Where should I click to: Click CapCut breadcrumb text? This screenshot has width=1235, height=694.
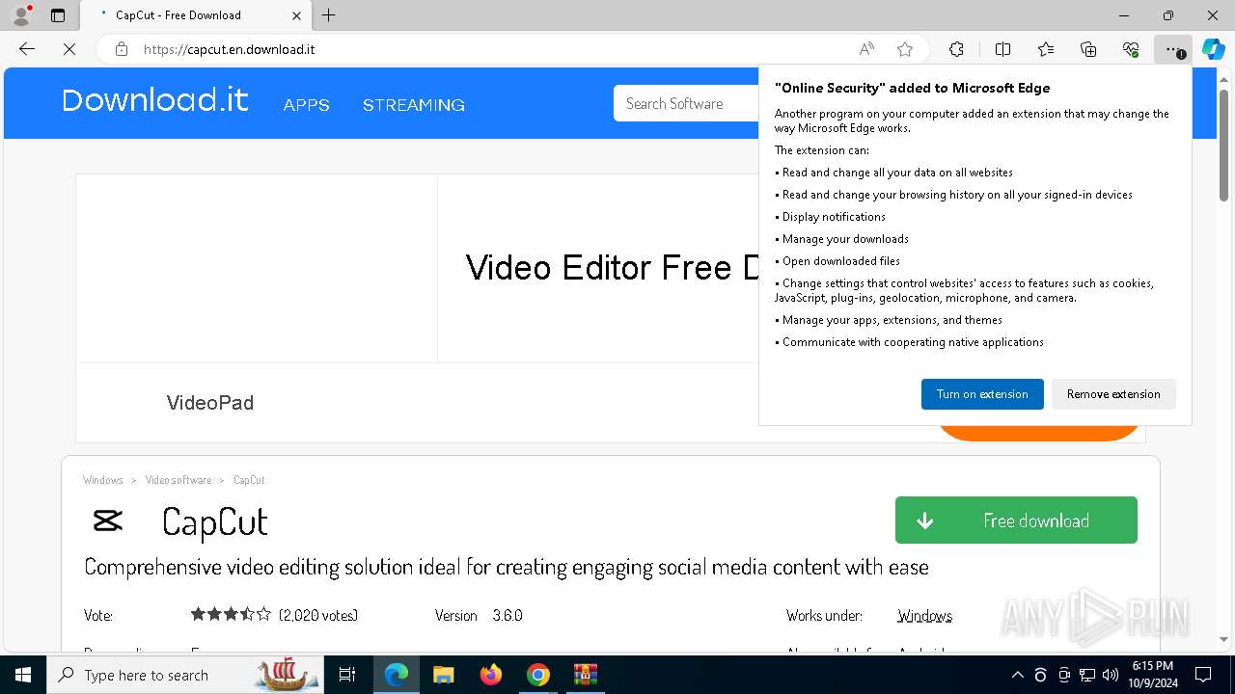[249, 480]
